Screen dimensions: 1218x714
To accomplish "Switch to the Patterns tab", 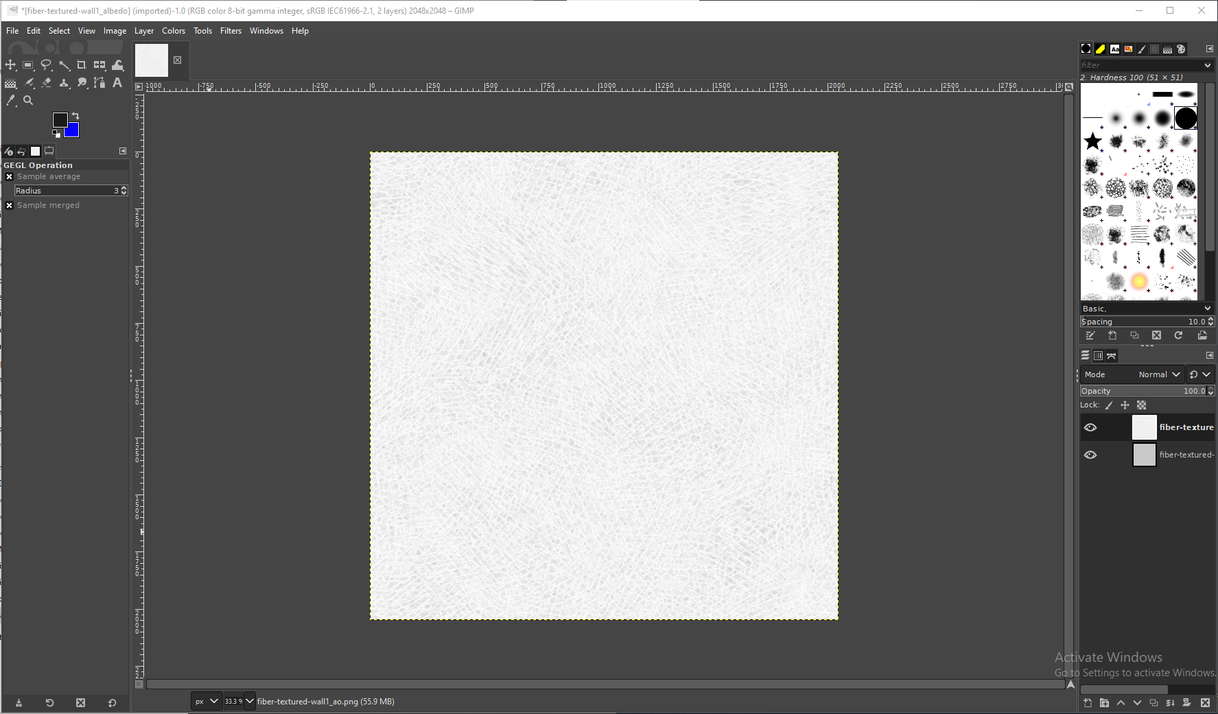I will (x=1101, y=49).
